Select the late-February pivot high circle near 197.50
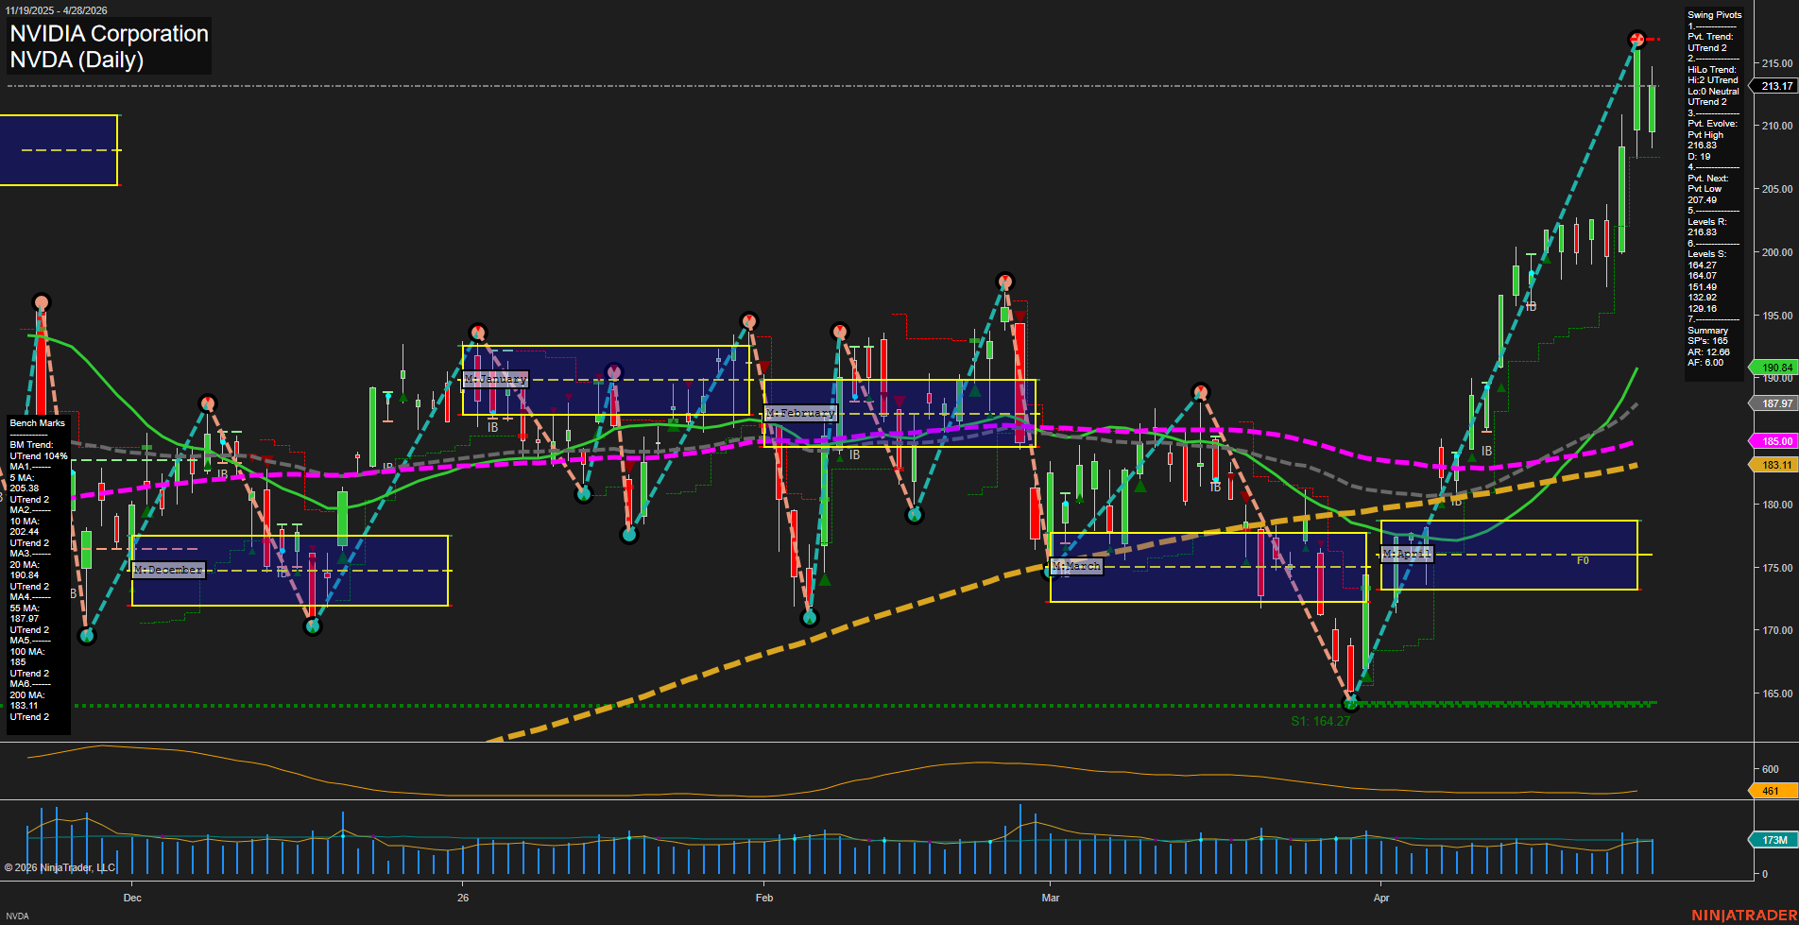The height and width of the screenshot is (925, 1799). pyautogui.click(x=1004, y=282)
